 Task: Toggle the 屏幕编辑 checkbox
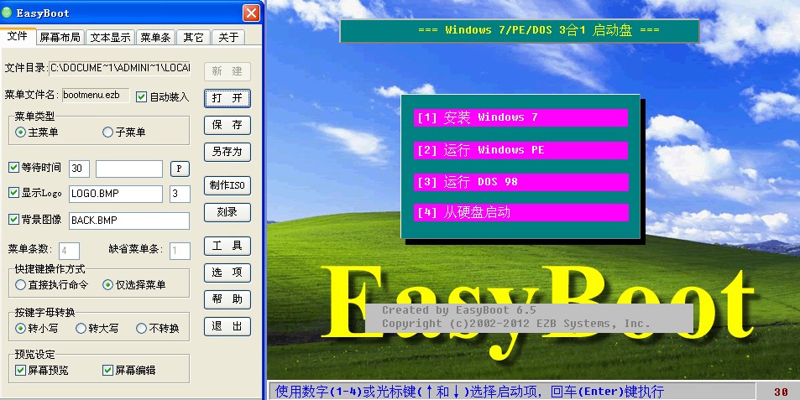tap(107, 371)
